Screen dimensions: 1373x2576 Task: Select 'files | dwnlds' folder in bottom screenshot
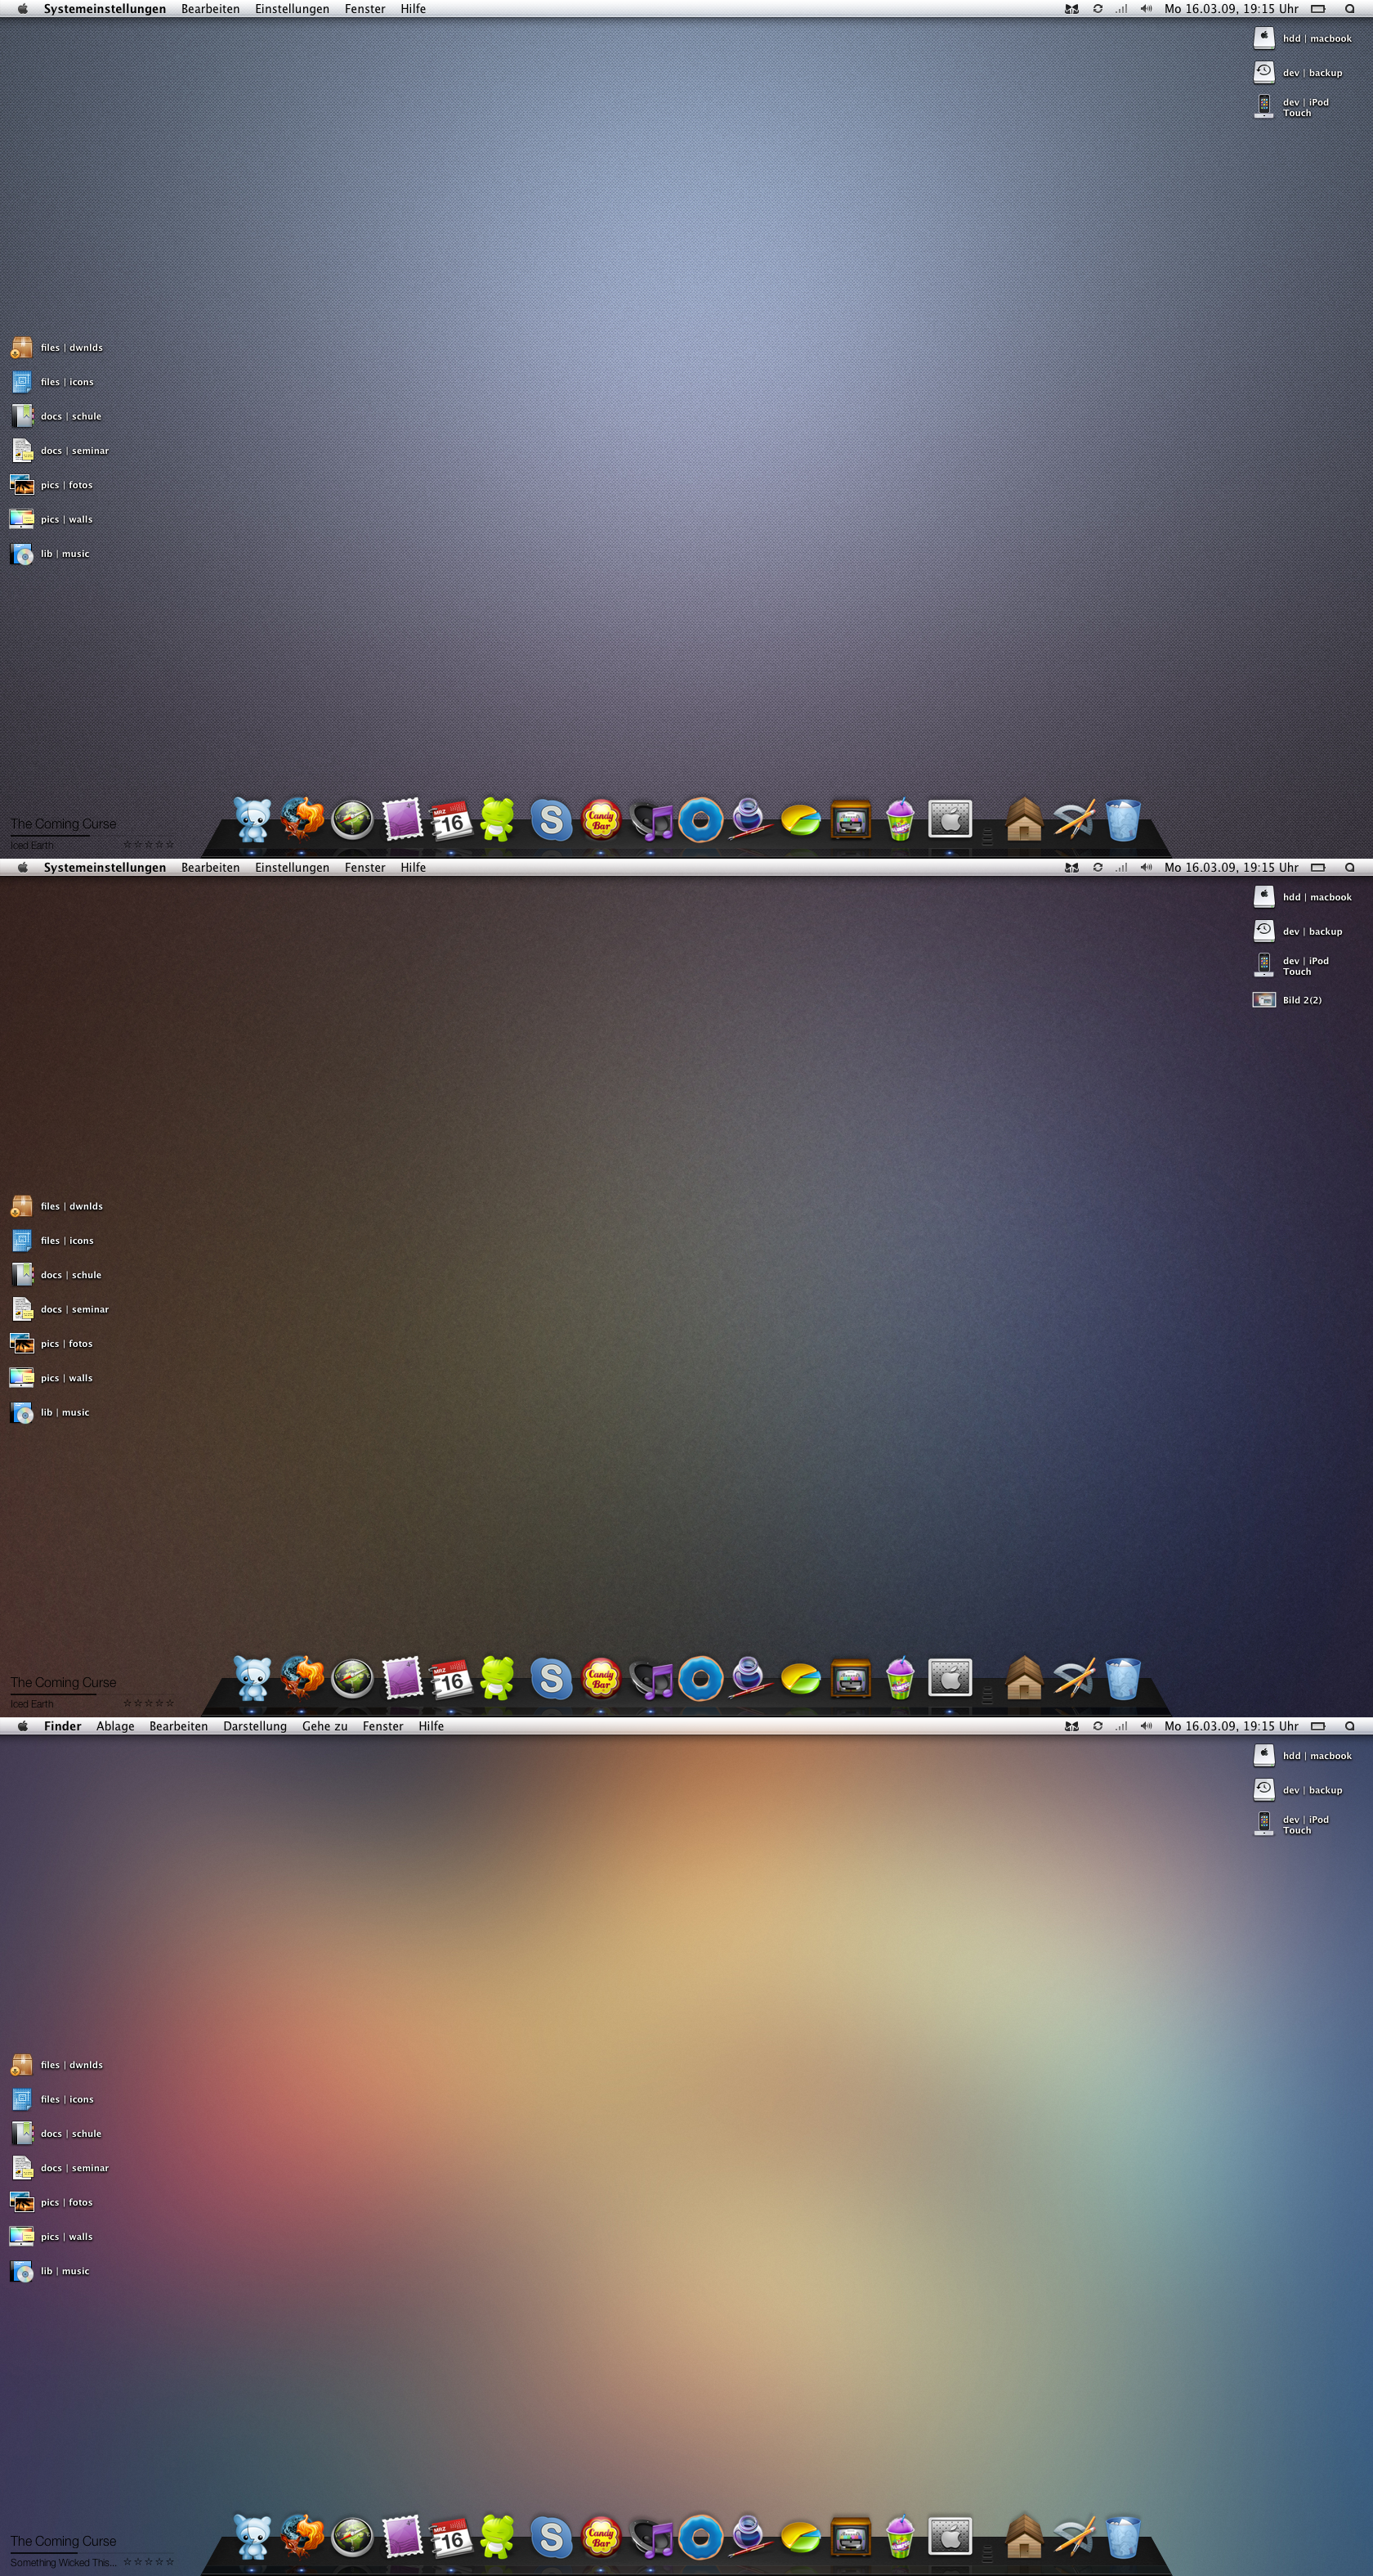(x=57, y=2064)
